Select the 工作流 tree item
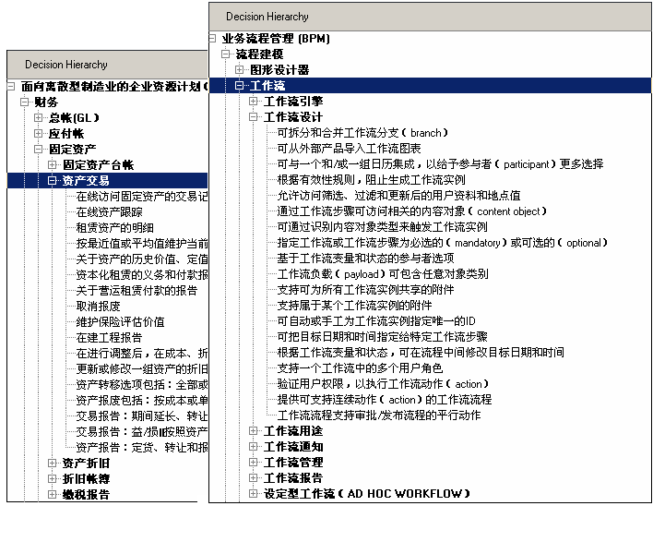653x554 pixels. tap(267, 86)
